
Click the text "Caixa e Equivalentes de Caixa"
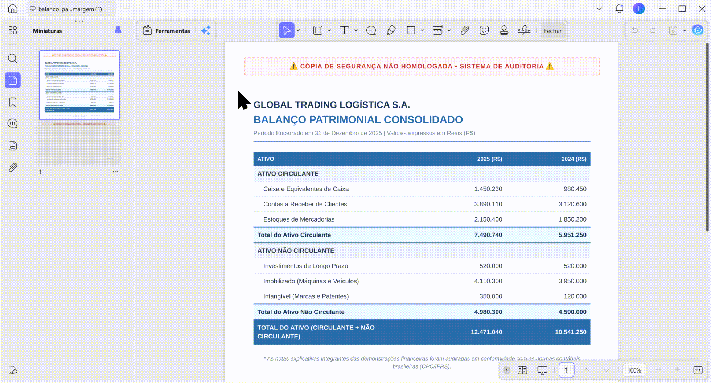point(306,189)
